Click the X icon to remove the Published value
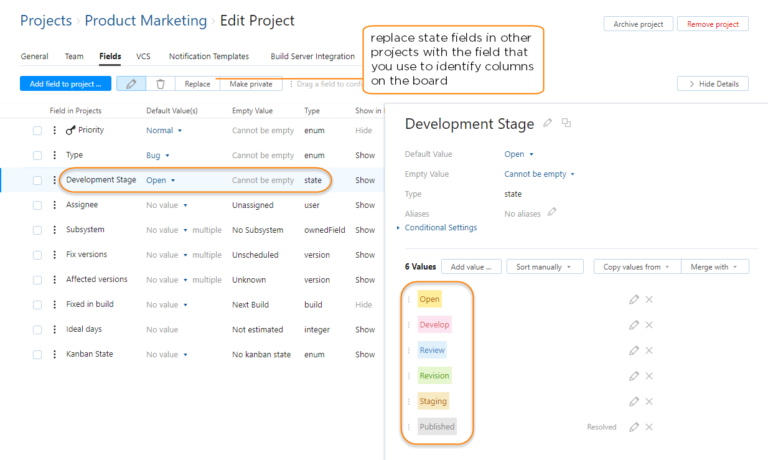This screenshot has height=460, width=768. [649, 427]
